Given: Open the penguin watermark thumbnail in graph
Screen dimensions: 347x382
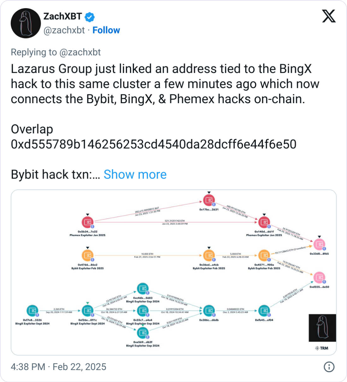Looking at the screenshot, I should tap(322, 328).
